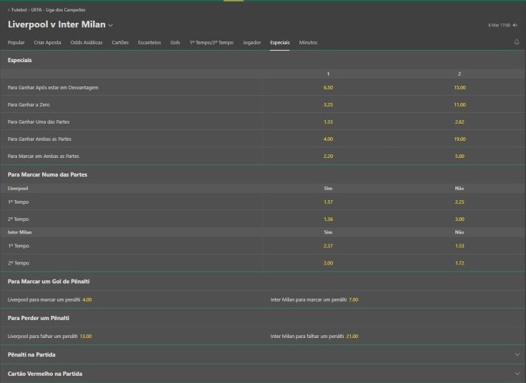Collapse the Especiais section header
The width and height of the screenshot is (526, 383).
click(x=263, y=60)
